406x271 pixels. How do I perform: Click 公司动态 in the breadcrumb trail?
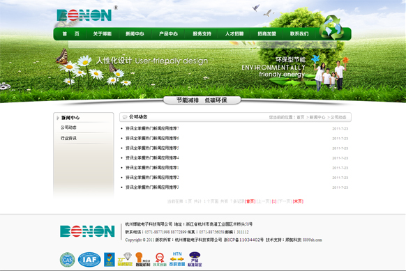(338, 118)
